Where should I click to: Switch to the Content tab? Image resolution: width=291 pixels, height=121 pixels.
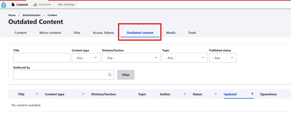pos(21,33)
